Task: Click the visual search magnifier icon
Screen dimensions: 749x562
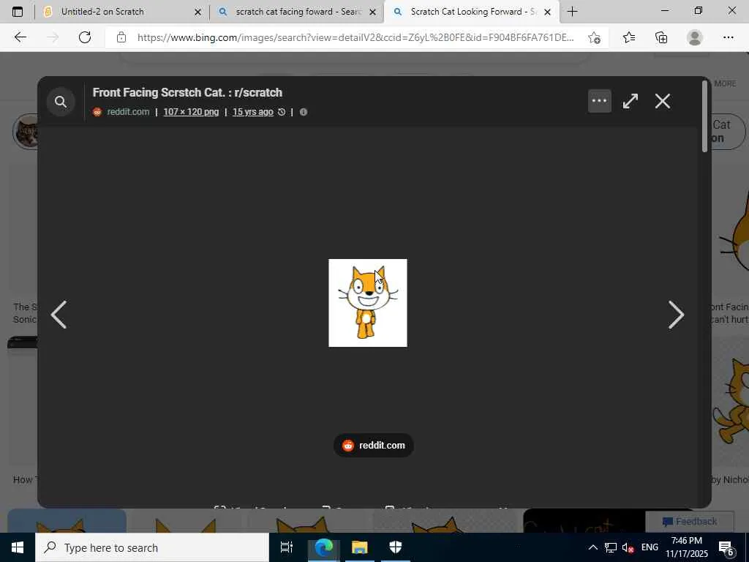Action: pos(61,101)
